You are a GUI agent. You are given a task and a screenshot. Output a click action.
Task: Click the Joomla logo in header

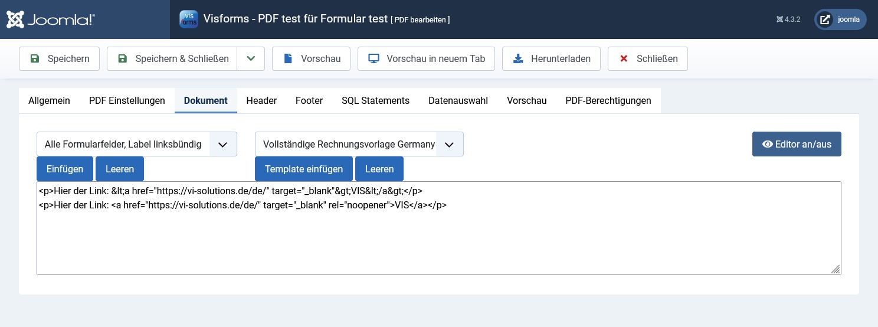point(51,19)
